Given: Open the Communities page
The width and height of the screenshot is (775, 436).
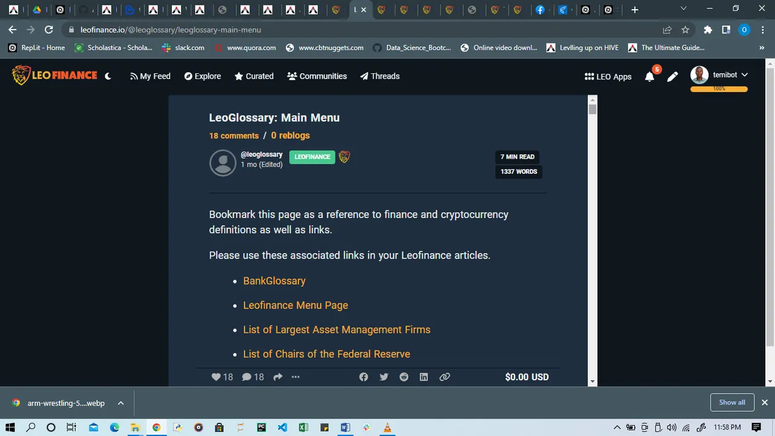Looking at the screenshot, I should [x=317, y=76].
